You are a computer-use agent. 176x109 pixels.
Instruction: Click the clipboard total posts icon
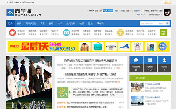pyautogui.click(x=150, y=60)
